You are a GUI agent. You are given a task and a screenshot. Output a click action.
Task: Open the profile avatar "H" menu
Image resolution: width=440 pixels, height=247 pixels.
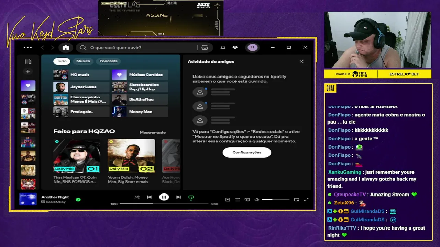(253, 47)
